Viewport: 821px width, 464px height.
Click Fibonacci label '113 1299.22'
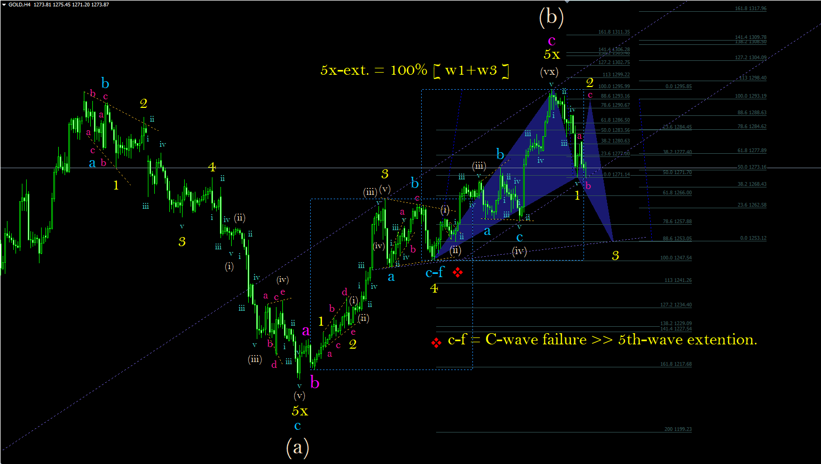tap(616, 75)
